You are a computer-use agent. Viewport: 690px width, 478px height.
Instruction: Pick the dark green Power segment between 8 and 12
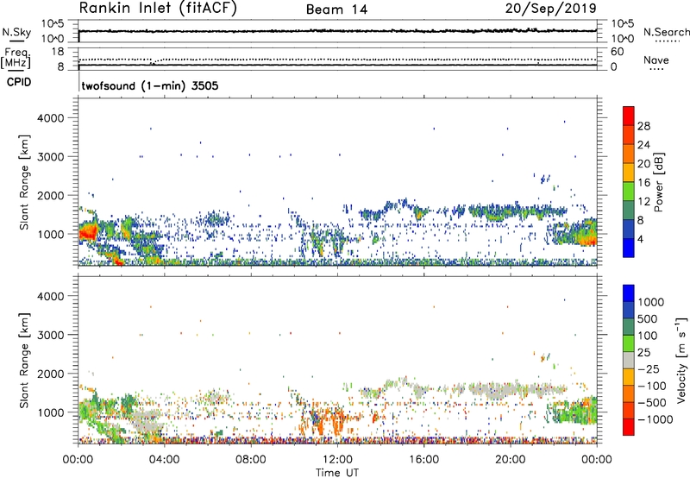(629, 211)
